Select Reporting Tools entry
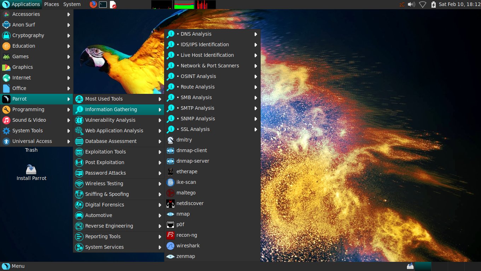Viewport: 481px width, 271px height. coord(118,236)
